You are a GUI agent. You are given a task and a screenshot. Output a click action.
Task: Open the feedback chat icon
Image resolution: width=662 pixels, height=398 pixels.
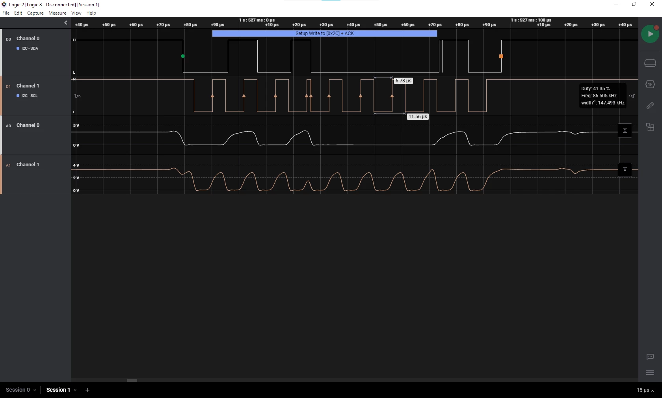click(x=650, y=357)
